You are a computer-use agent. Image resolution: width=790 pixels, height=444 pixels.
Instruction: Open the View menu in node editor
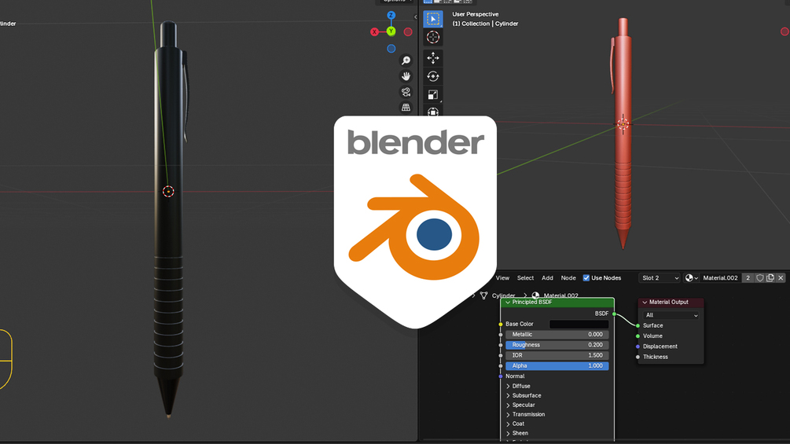pos(502,278)
